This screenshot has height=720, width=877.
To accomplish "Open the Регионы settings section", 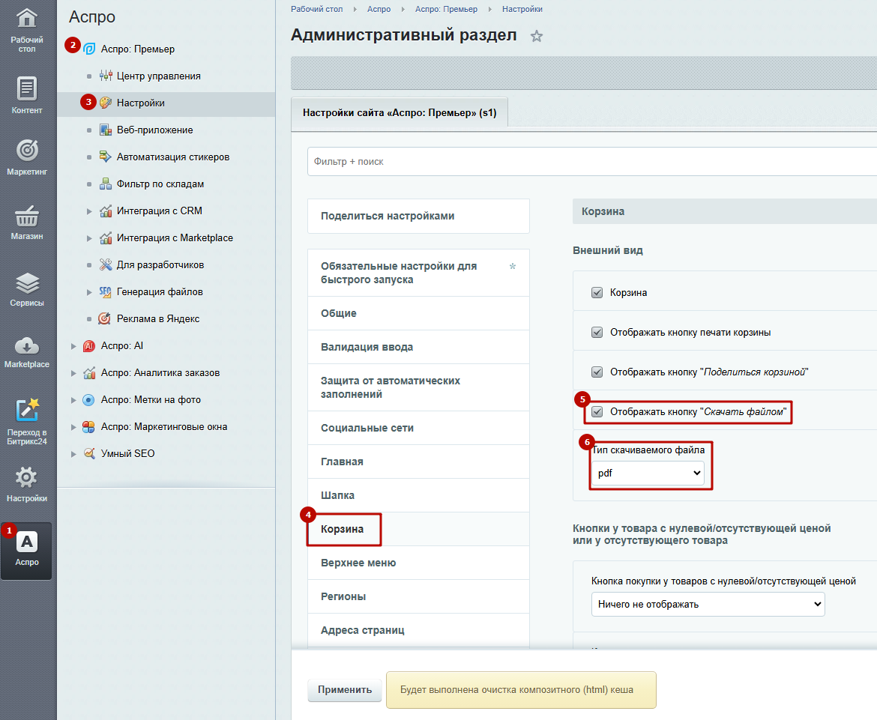I will point(418,596).
